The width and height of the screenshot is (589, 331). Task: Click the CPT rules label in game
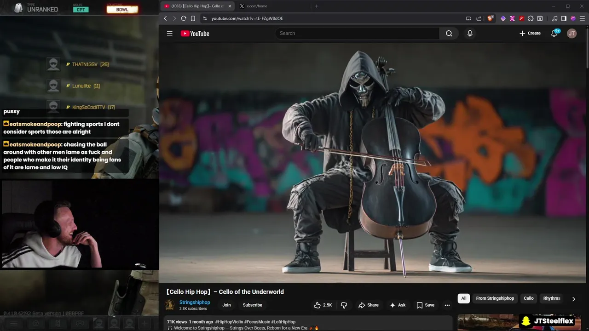(x=81, y=10)
